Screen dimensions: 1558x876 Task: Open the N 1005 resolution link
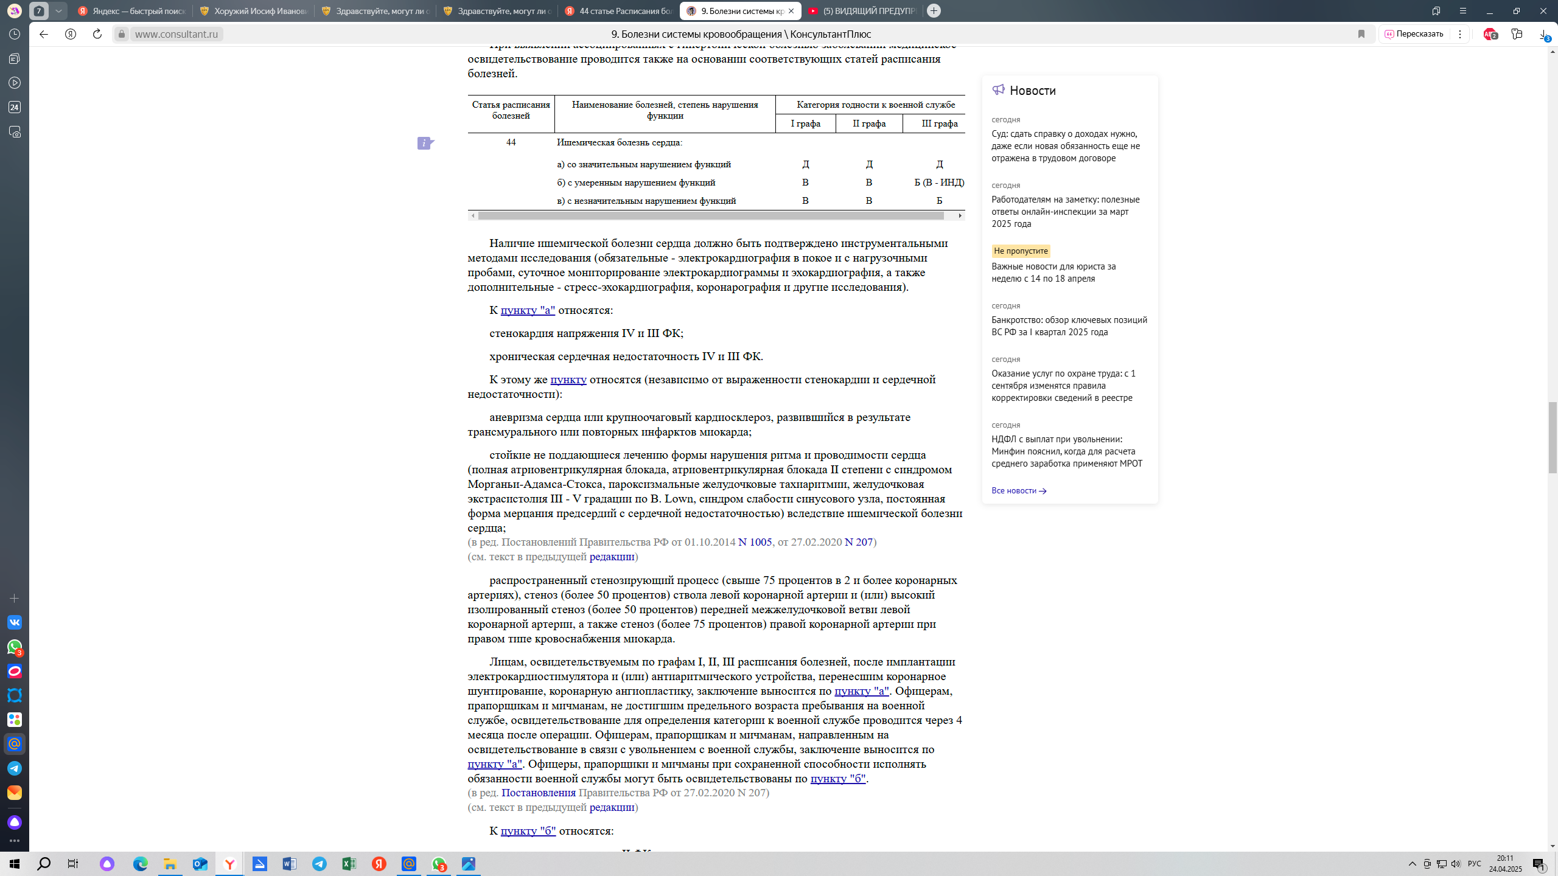[x=755, y=542]
